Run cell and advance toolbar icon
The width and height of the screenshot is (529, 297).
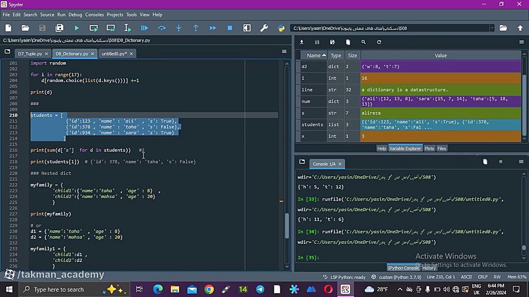click(111, 28)
